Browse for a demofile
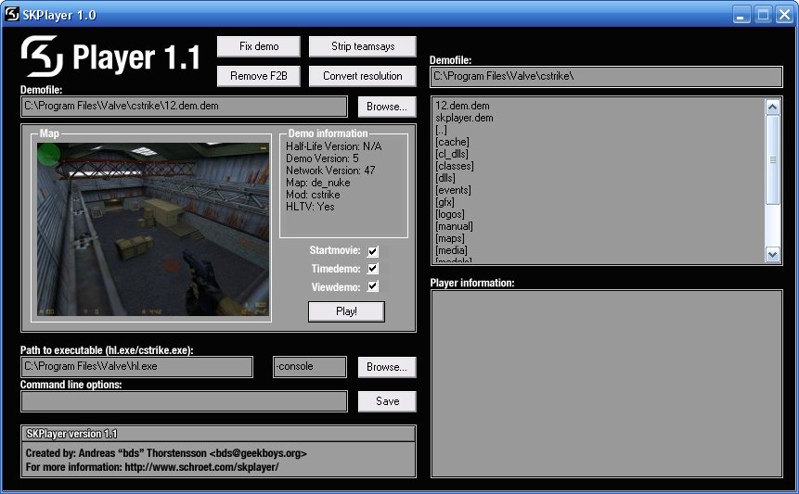Viewport: 799px width, 494px height. (387, 107)
